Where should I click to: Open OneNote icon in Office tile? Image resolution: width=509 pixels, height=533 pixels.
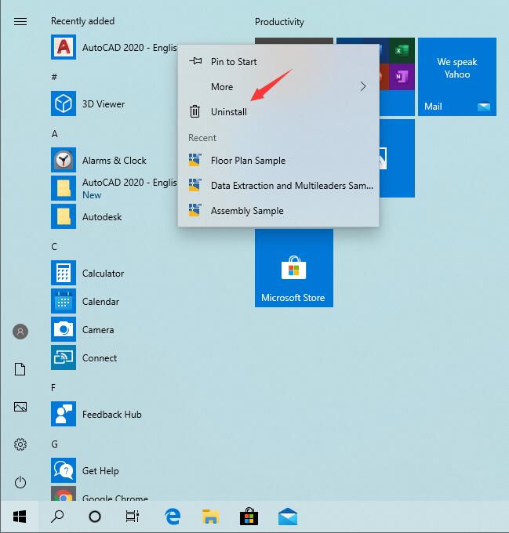(x=402, y=77)
